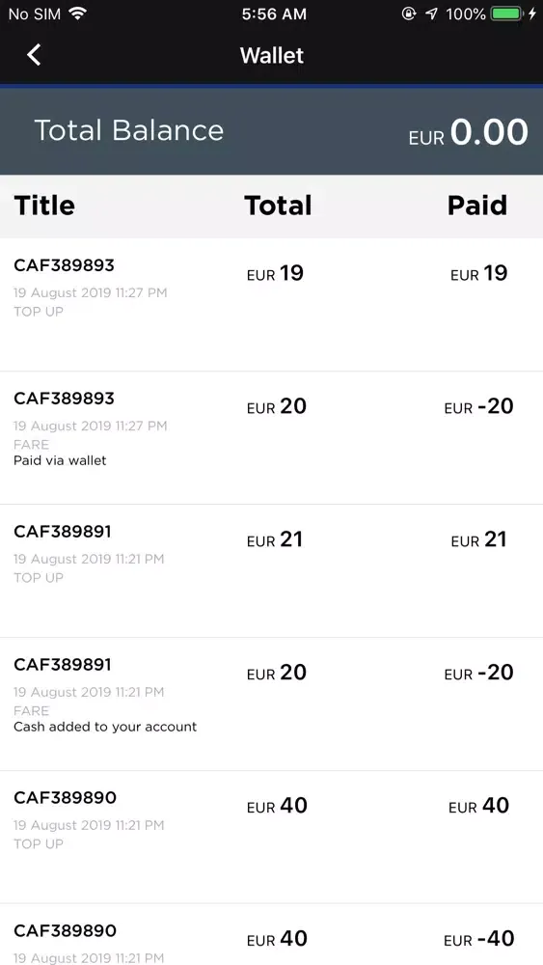Screen dimensions: 543x965
Task: Tap the Wi-Fi status icon
Action: (x=77, y=14)
